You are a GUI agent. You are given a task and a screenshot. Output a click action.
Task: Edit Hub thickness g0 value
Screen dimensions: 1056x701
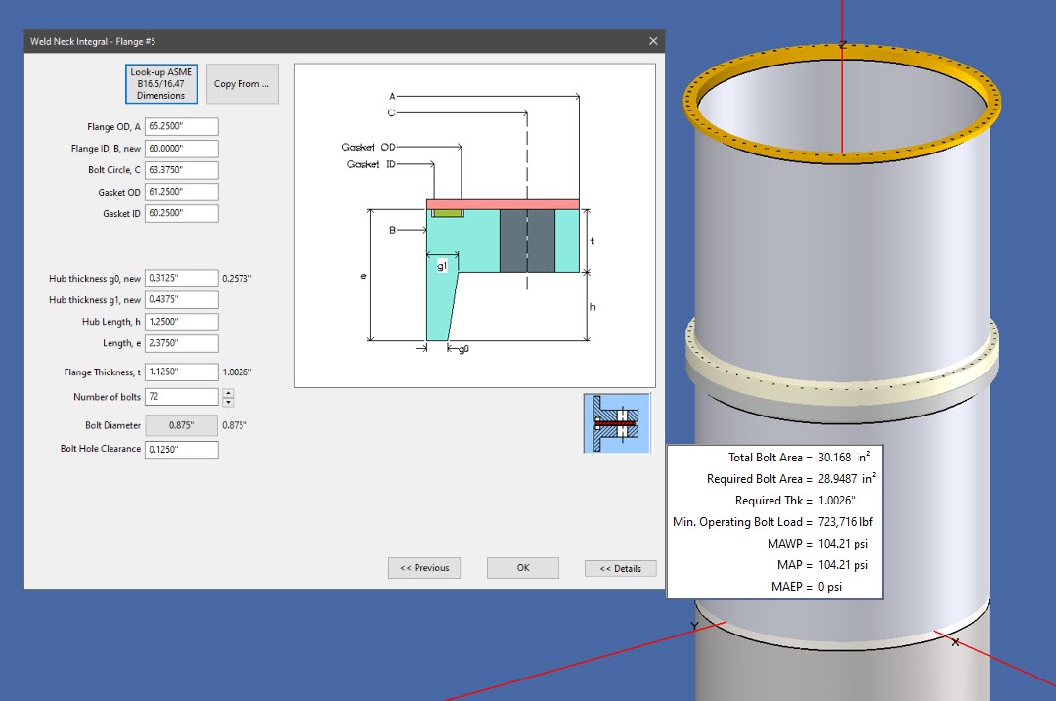tap(181, 278)
